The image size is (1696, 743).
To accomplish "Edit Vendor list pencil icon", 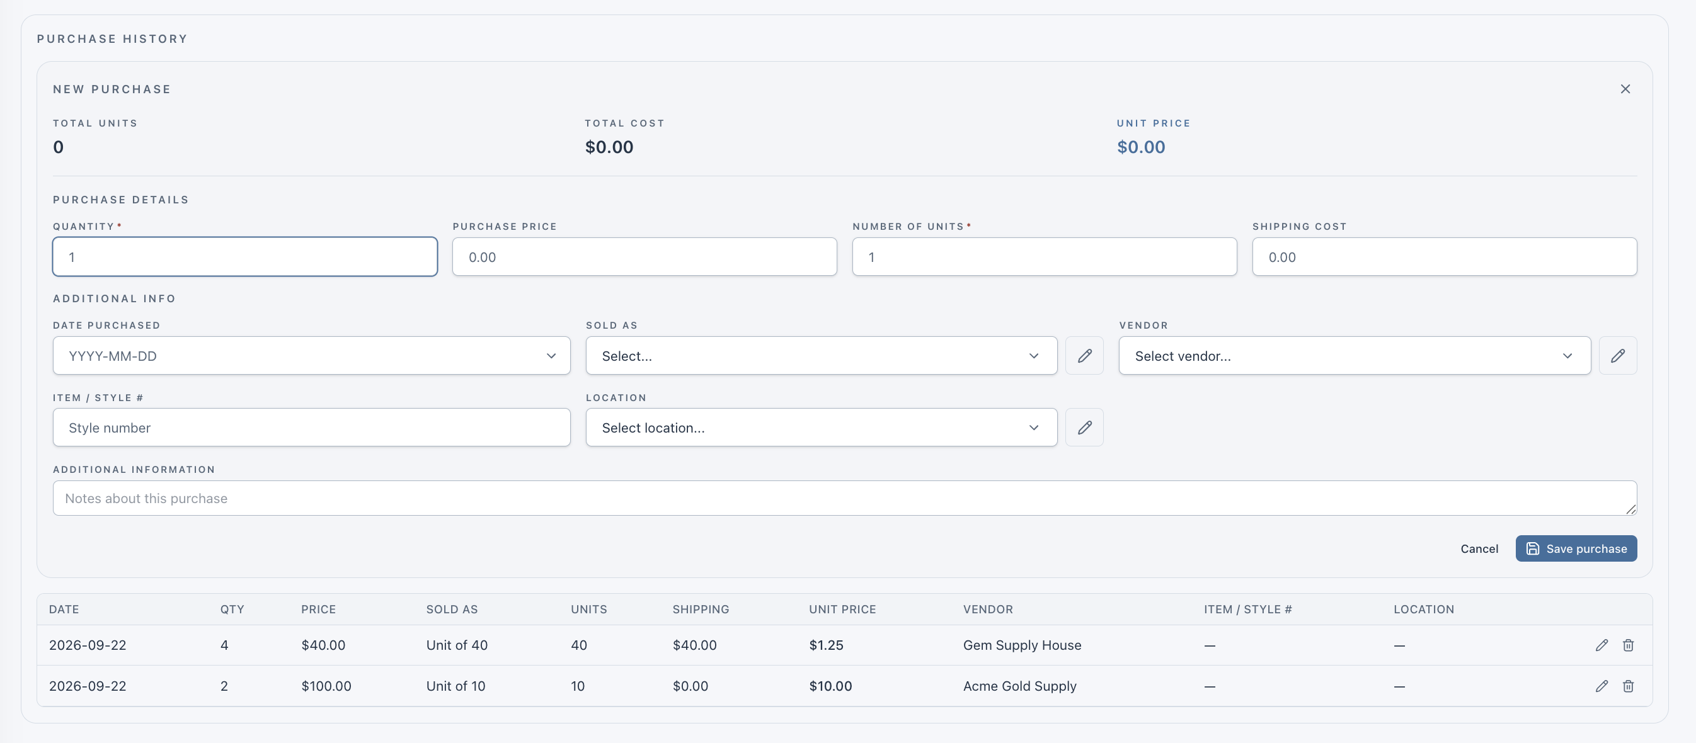I will click(x=1618, y=356).
